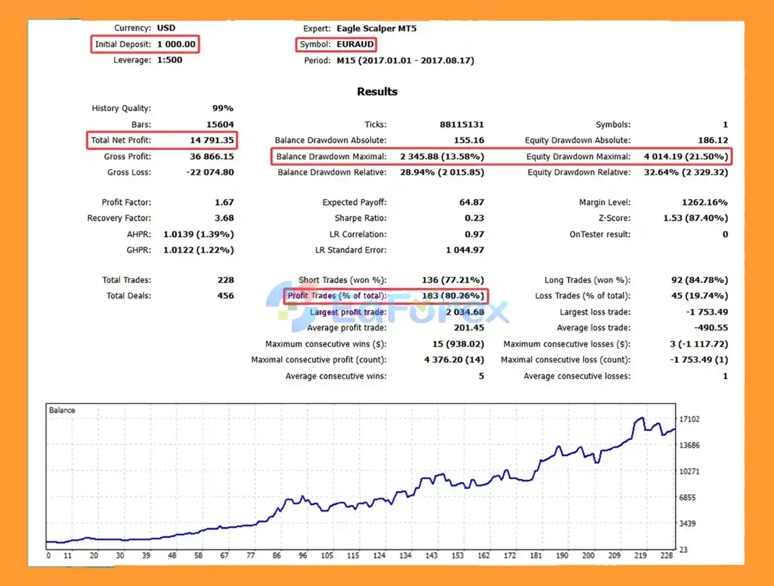Select the EURAUD symbol text

[x=355, y=44]
